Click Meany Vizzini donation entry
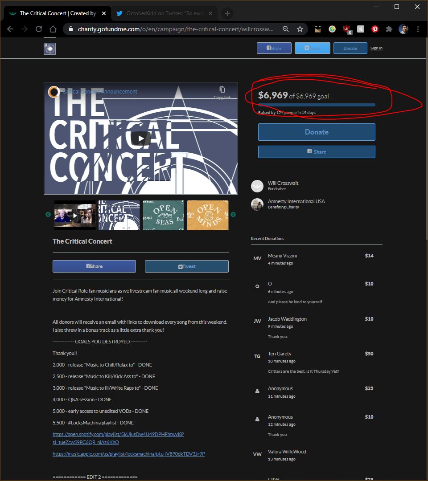The image size is (428, 481). 317,259
